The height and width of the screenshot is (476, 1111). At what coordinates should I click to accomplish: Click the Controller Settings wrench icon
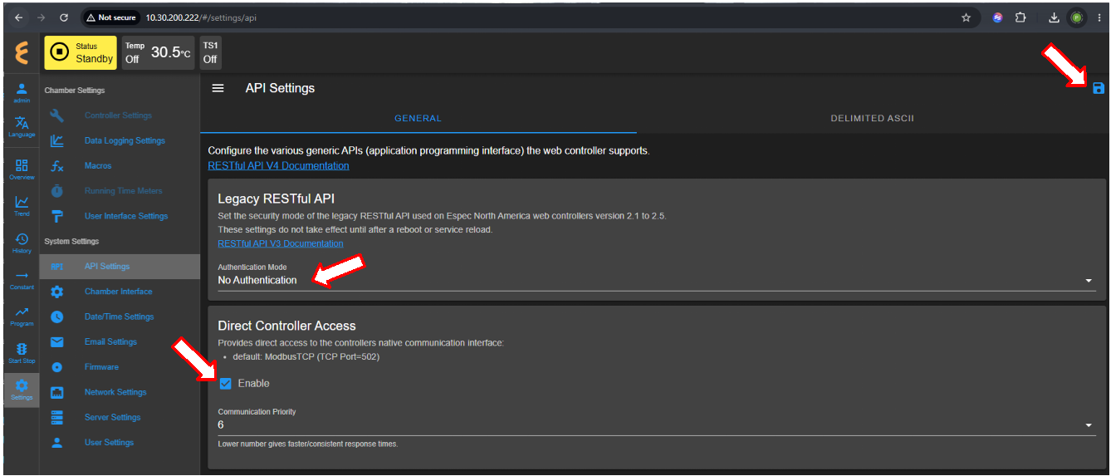(56, 115)
